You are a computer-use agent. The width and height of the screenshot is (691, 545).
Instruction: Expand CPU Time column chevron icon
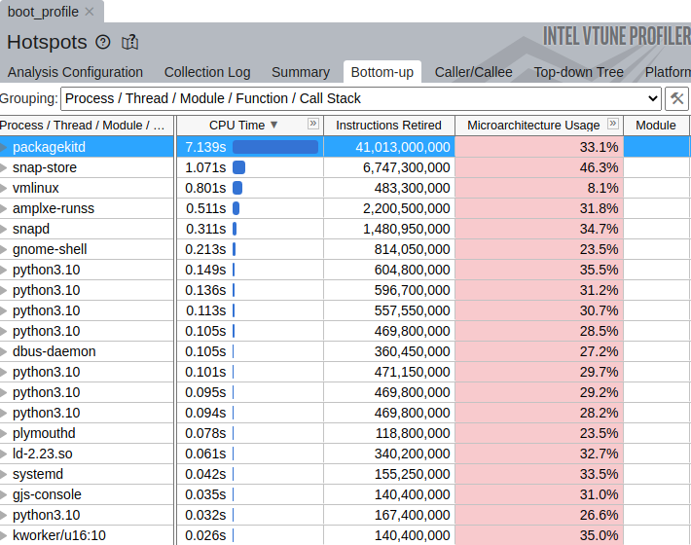312,124
